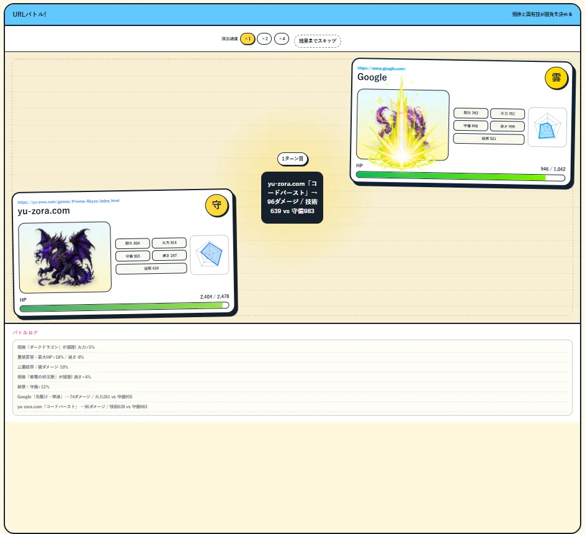Viewport: 585px width, 534px height.
Task: Click the 耐久 282 stat on Google card
Action: [471, 113]
